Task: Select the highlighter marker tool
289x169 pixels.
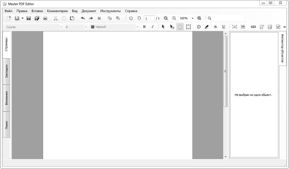Action: point(207,27)
